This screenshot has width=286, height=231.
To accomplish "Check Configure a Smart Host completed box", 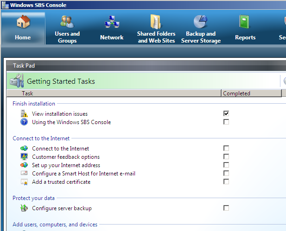I will point(226,173).
